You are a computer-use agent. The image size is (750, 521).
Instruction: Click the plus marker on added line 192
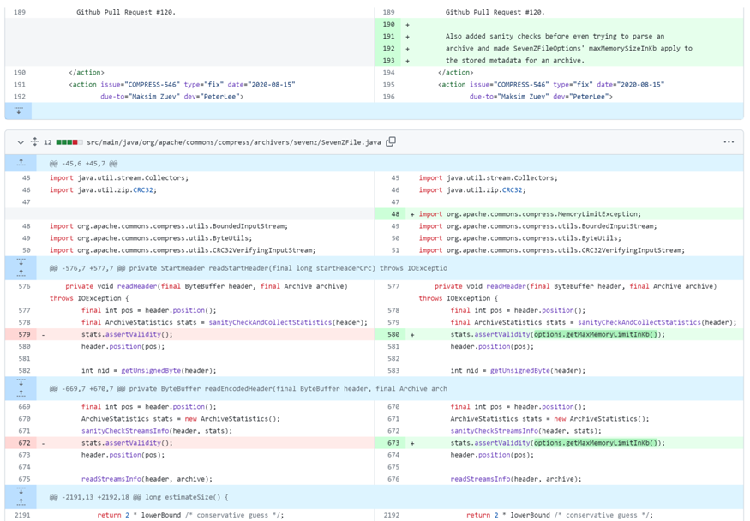407,49
